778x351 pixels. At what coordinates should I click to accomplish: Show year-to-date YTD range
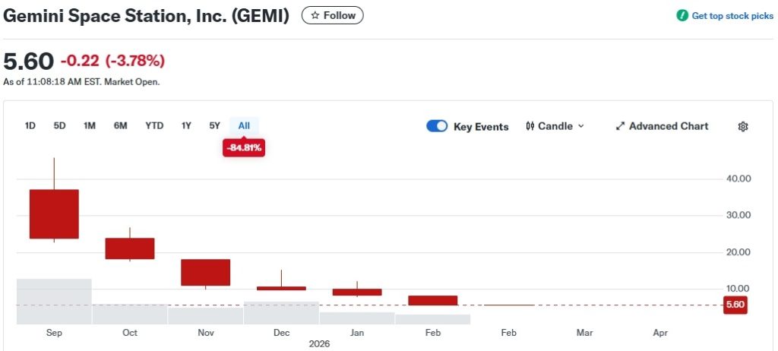(154, 126)
